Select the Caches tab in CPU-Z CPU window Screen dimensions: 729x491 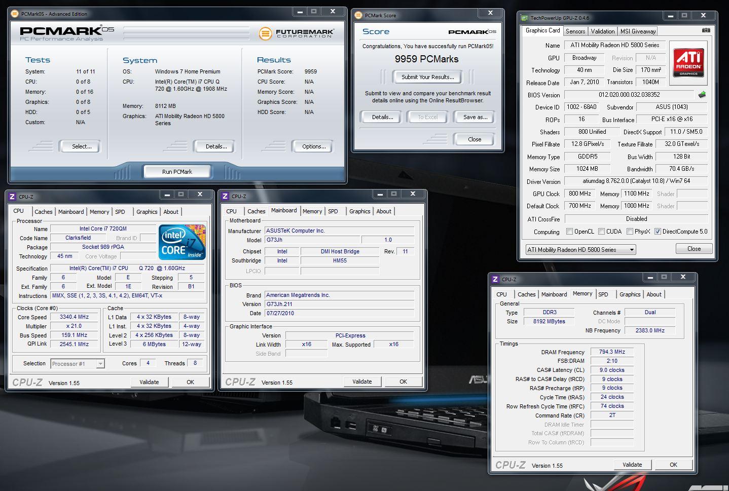click(x=44, y=212)
